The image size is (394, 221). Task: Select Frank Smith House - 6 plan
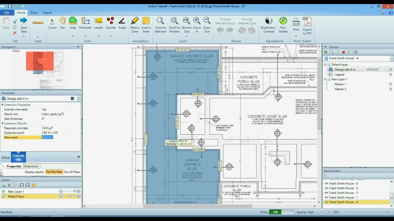pyautogui.click(x=343, y=184)
